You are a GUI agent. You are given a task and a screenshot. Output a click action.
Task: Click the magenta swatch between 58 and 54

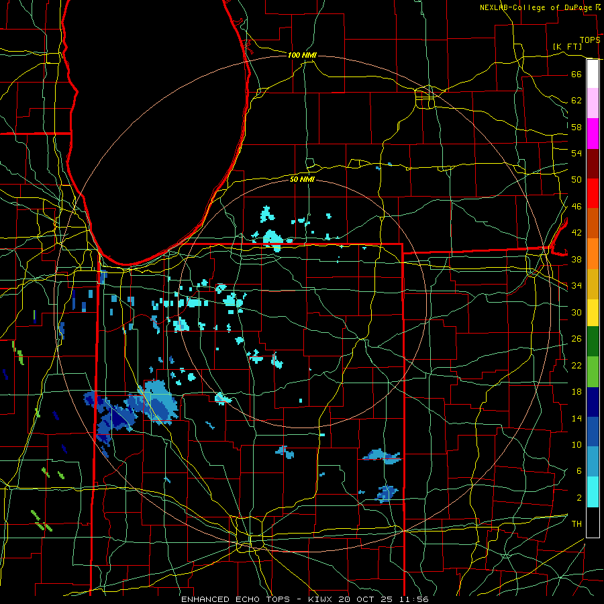[593, 134]
